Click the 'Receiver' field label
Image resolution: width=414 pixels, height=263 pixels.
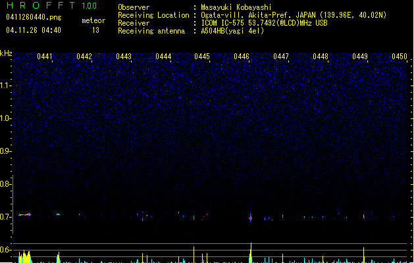134,23
